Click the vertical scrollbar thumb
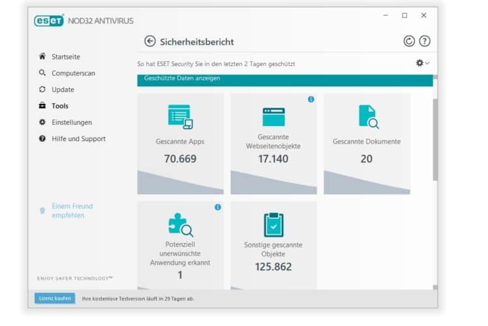Image resolution: width=488 pixels, height=326 pixels. [435, 140]
